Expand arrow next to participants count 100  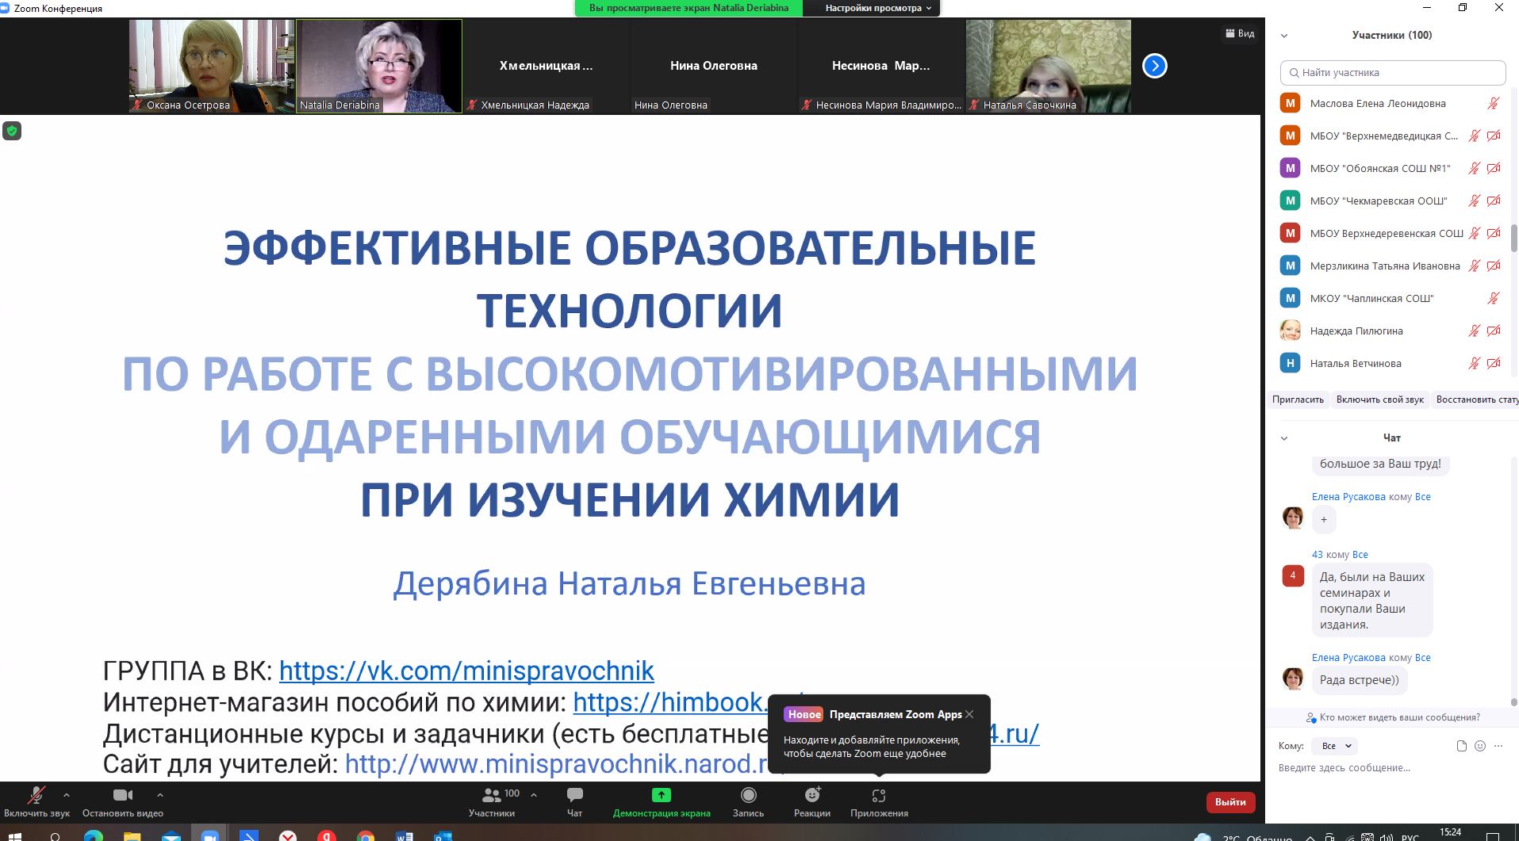[x=534, y=794]
